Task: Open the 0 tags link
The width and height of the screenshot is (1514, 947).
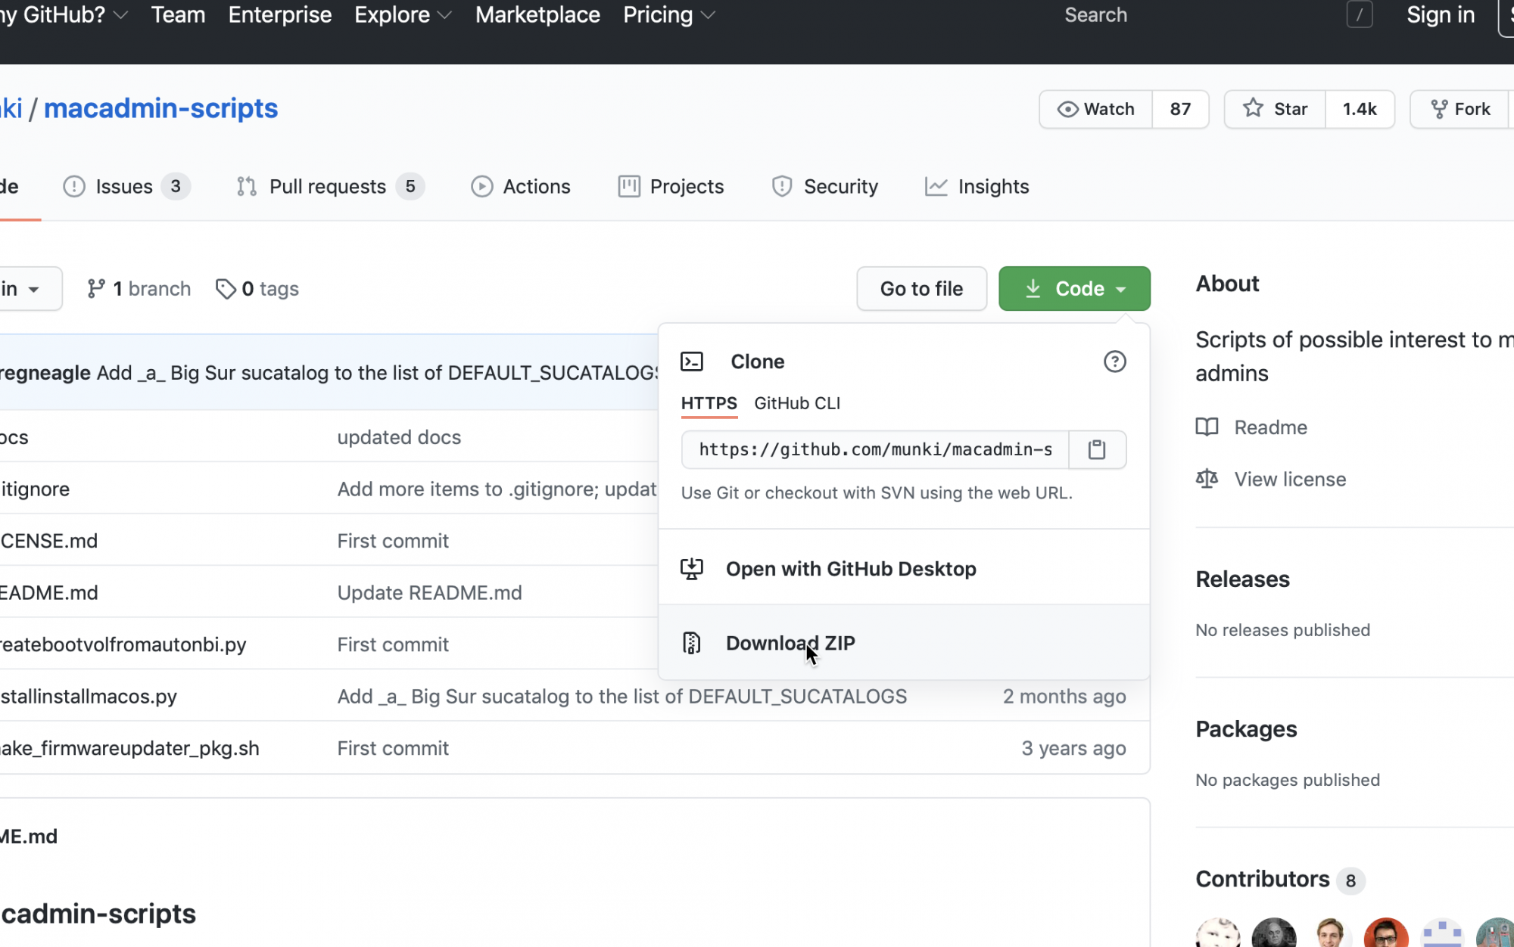Action: tap(257, 288)
